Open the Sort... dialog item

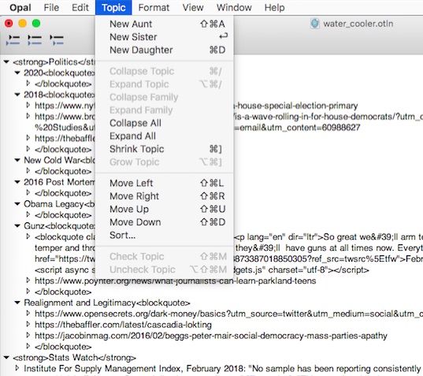(165, 236)
